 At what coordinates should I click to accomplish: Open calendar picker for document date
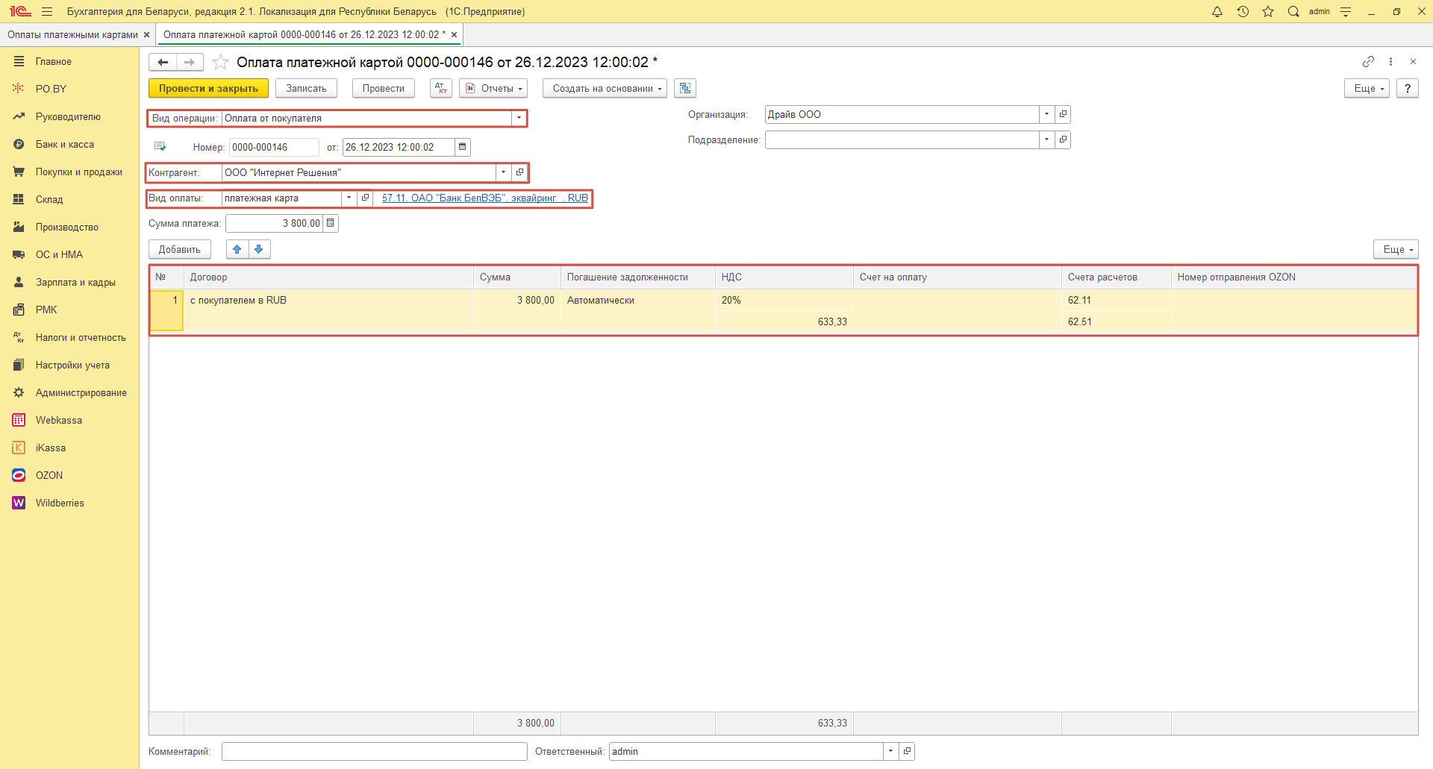click(x=463, y=147)
